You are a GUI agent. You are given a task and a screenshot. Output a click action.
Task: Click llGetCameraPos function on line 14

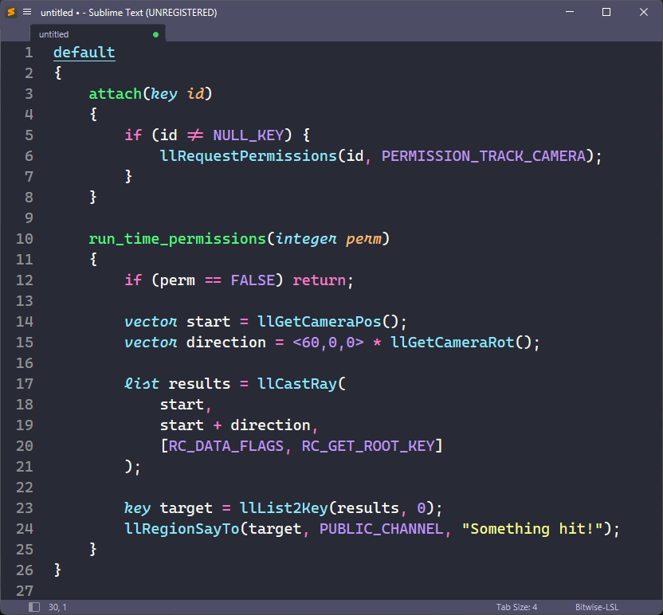320,322
